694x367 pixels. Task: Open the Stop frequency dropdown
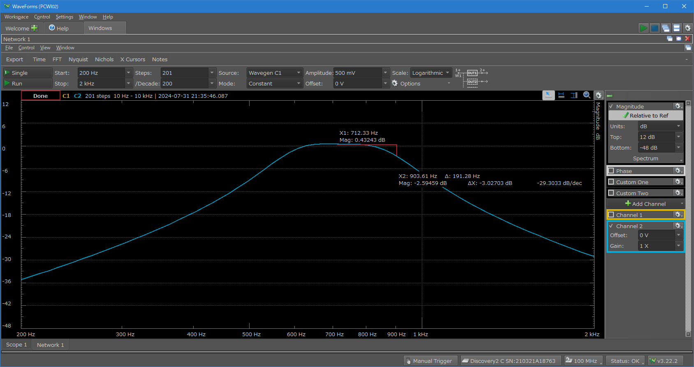pyautogui.click(x=129, y=83)
